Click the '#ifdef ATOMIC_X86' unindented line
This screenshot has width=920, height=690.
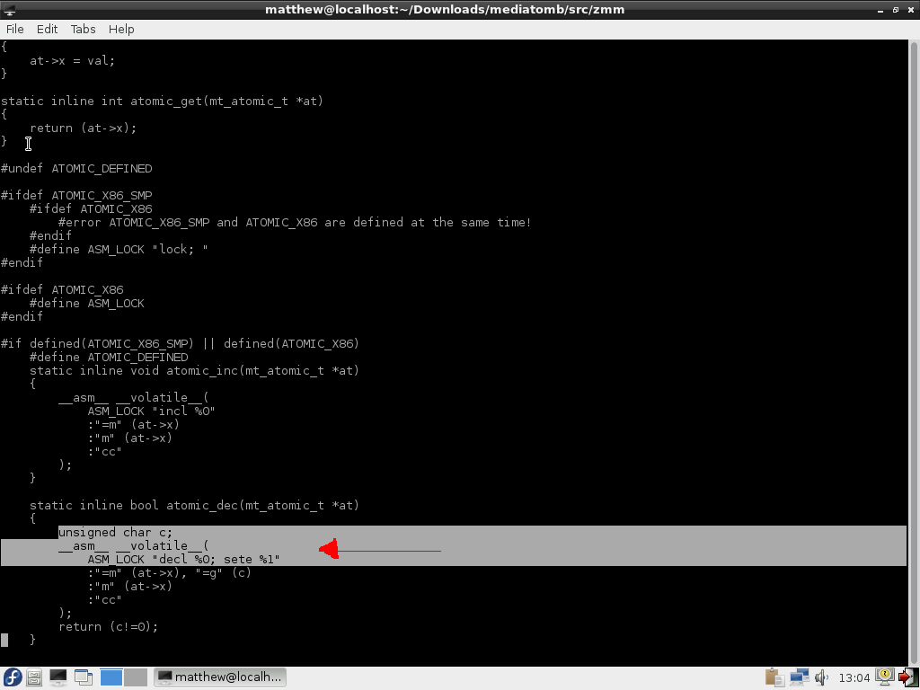(x=62, y=290)
